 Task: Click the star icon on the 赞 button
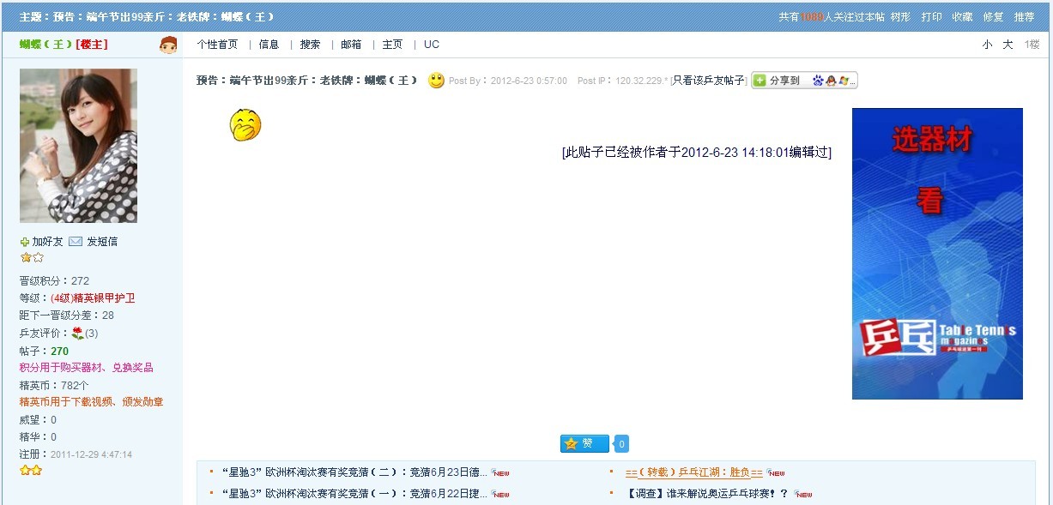(571, 444)
